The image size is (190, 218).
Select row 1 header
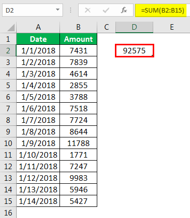pos(8,39)
